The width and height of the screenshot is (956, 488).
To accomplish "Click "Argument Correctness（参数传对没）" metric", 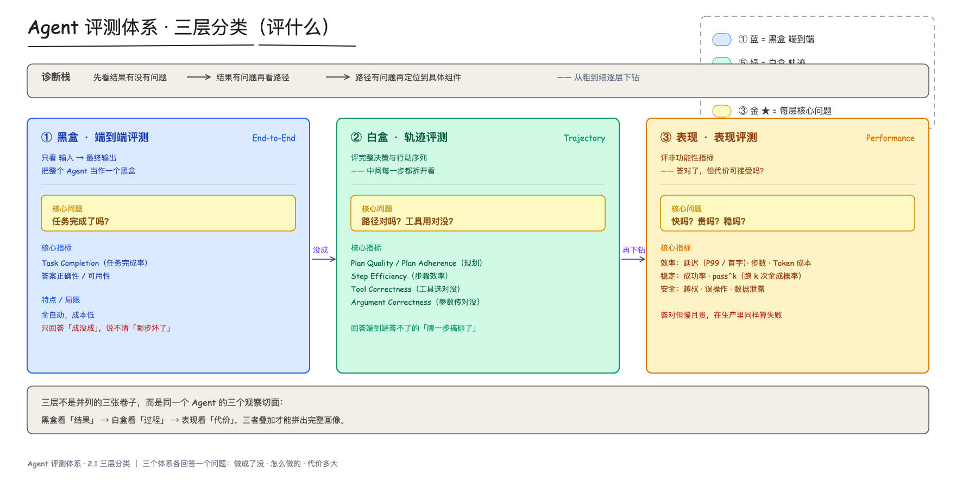I will point(416,302).
